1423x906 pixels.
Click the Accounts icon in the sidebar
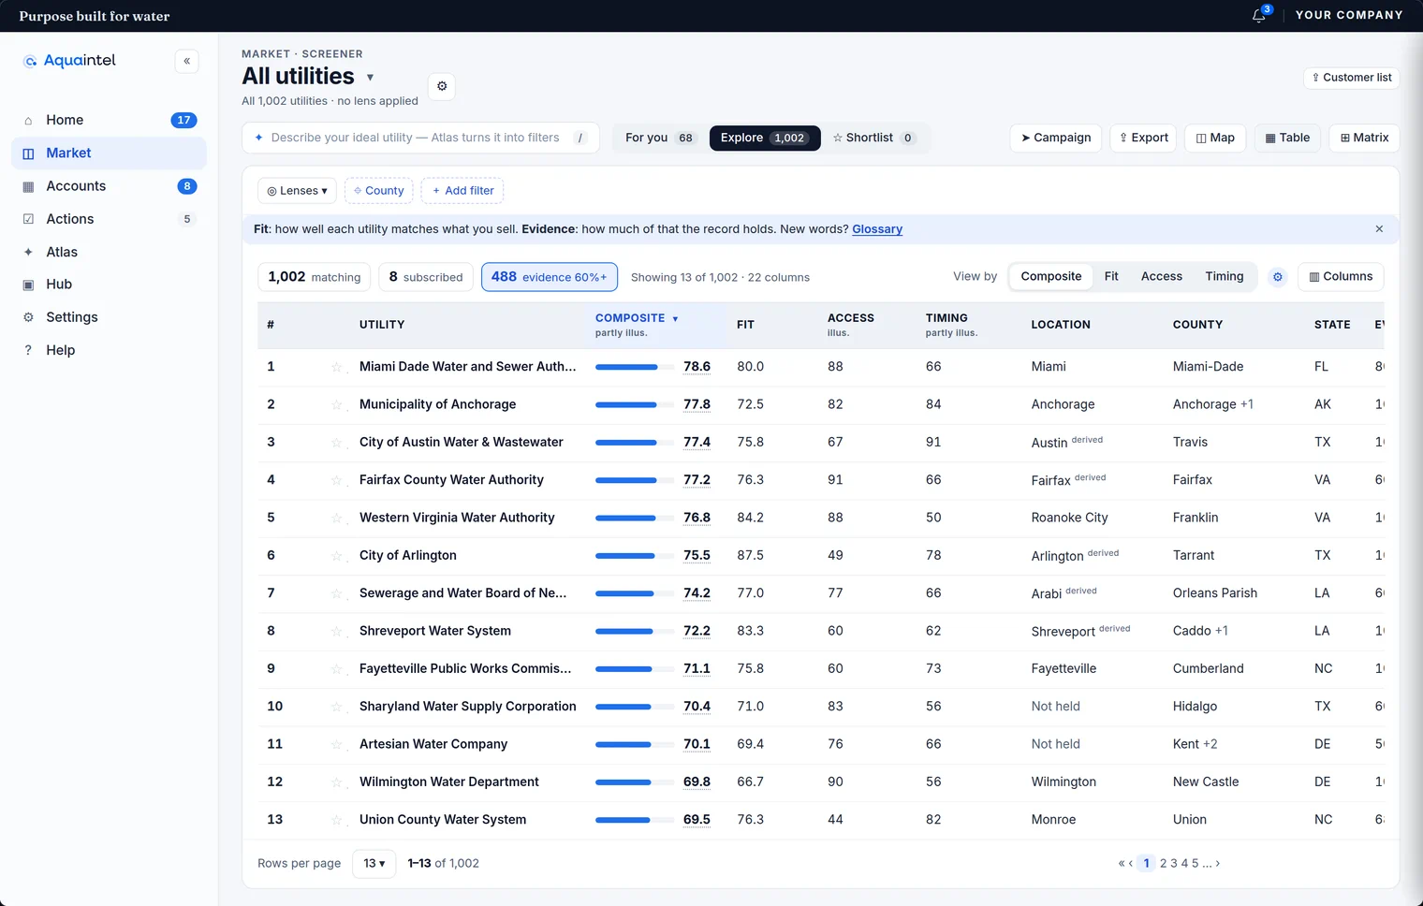[28, 186]
